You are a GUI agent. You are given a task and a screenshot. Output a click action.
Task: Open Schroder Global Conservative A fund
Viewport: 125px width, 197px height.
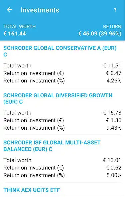pos(60,51)
